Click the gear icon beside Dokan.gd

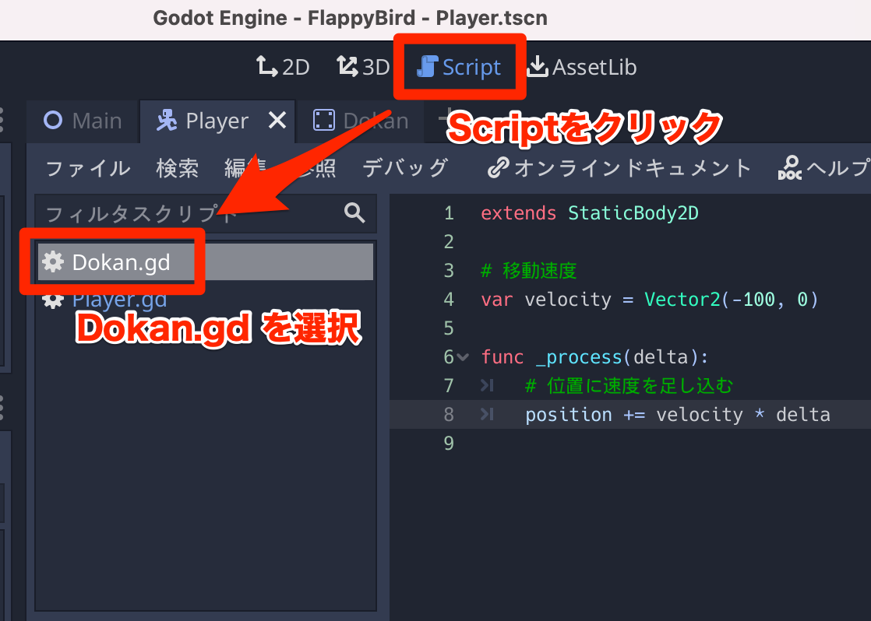coord(53,262)
